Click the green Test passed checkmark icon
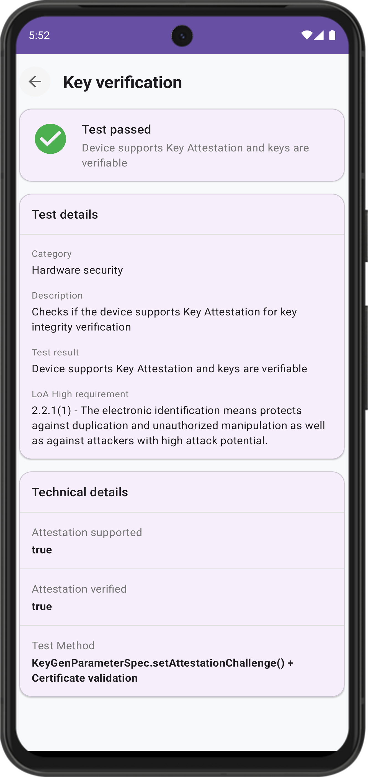 (x=51, y=138)
